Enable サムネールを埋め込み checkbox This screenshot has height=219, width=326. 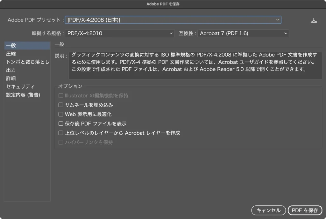(61, 105)
